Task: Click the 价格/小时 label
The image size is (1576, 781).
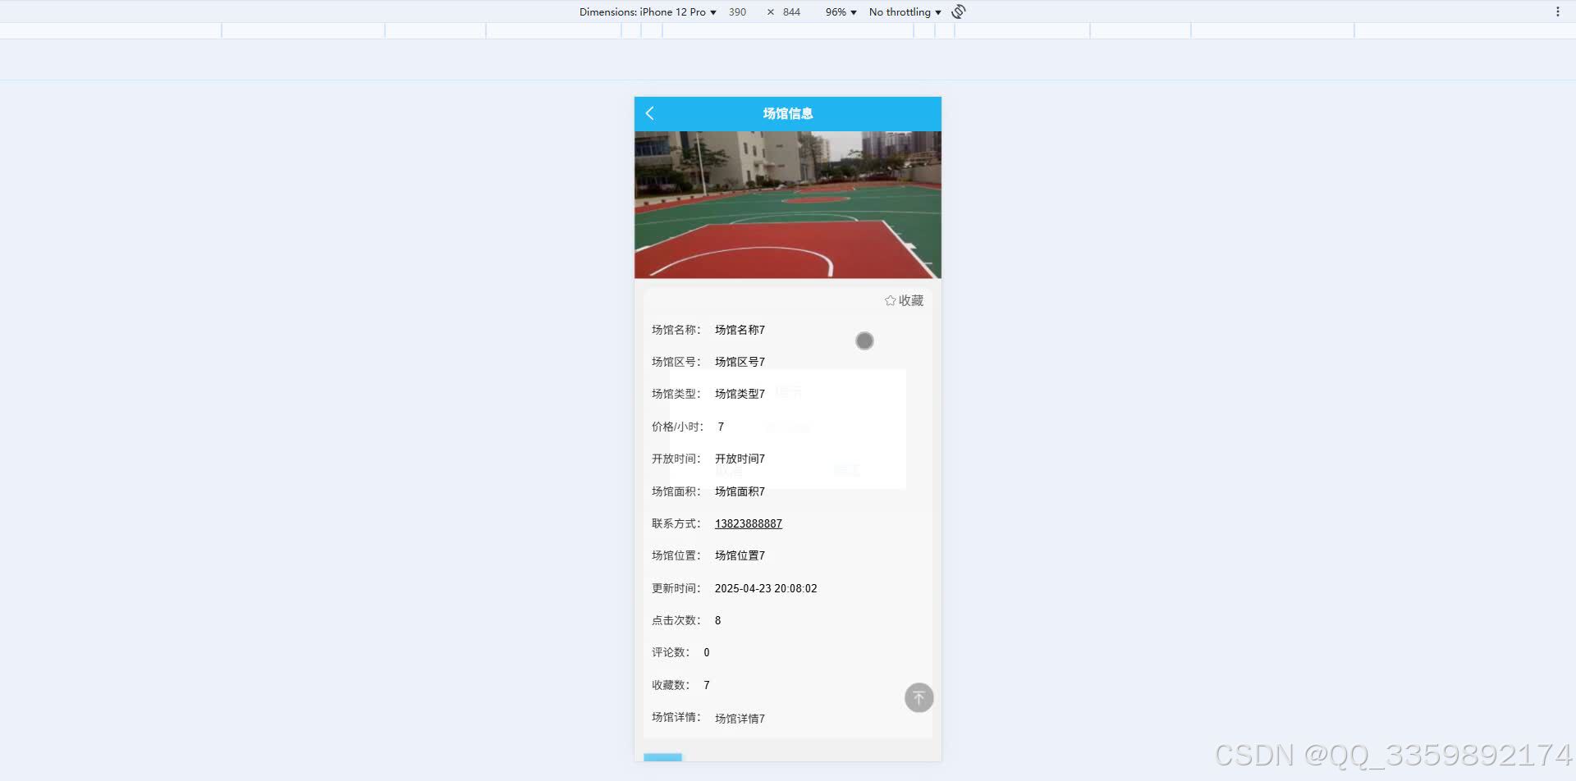Action: [x=677, y=427]
